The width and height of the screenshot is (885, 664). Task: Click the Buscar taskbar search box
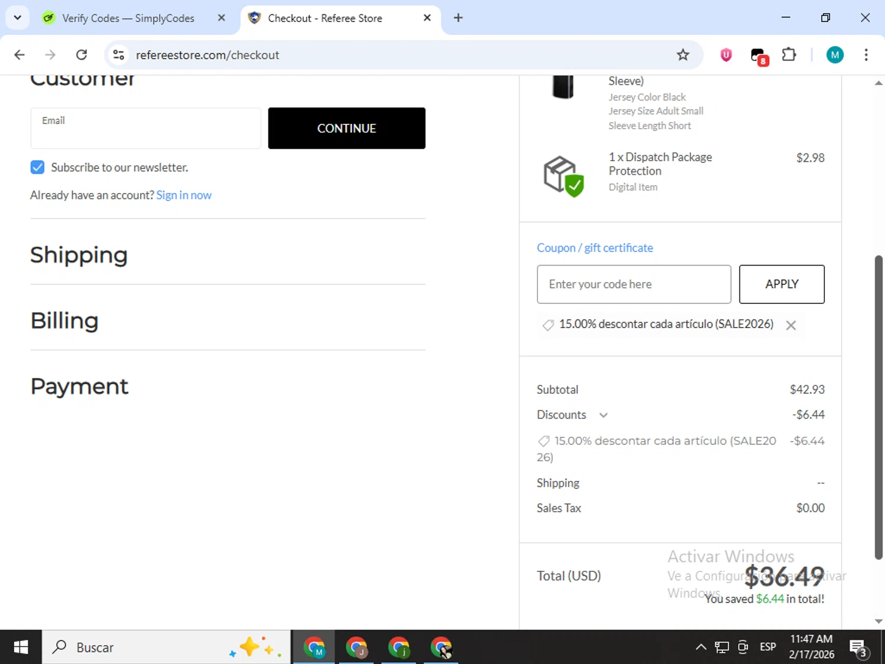[166, 647]
